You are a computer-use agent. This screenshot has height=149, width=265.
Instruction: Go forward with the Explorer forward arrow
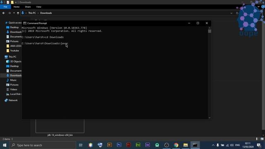click(9, 13)
